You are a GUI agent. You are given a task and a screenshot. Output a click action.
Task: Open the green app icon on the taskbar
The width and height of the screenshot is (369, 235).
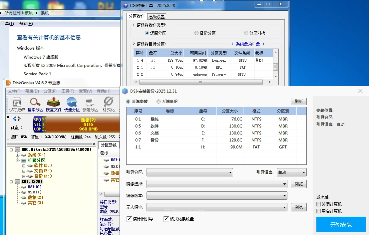(x=31, y=5)
